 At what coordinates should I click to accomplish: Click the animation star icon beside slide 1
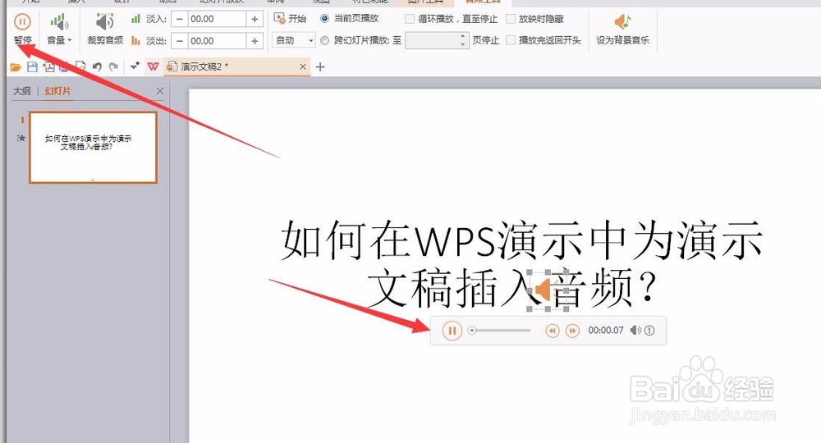tap(21, 138)
